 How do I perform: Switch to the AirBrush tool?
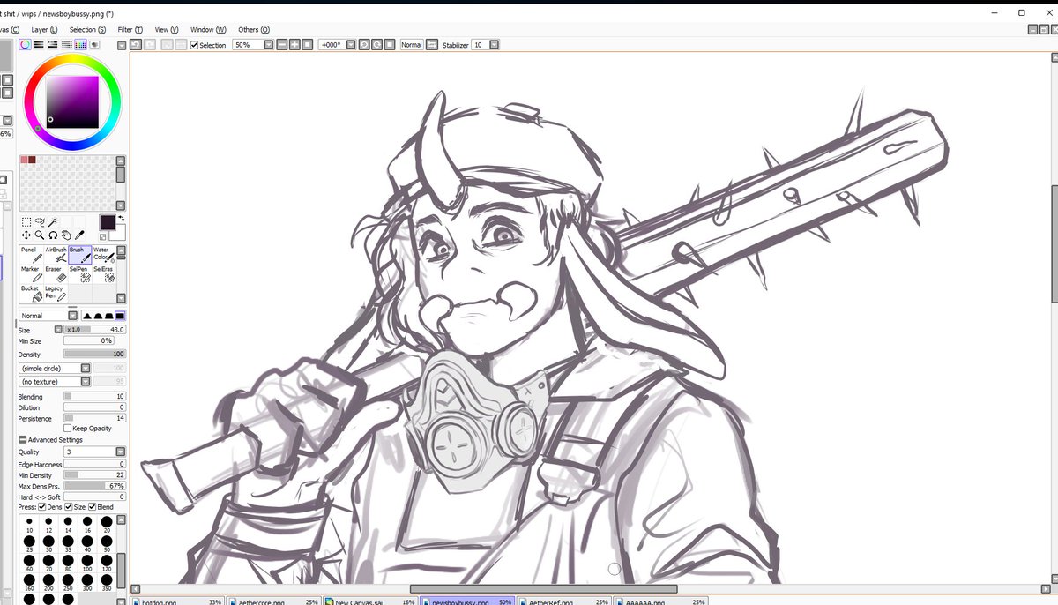[x=56, y=253]
